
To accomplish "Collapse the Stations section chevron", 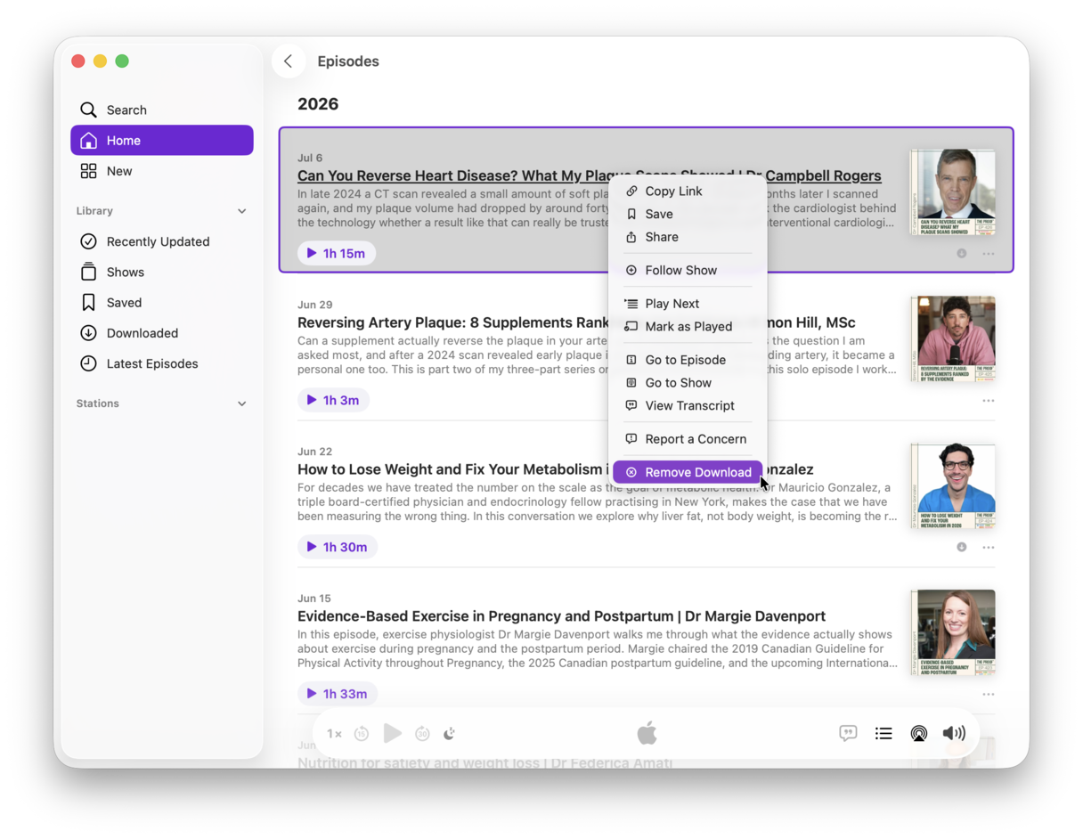I will click(242, 403).
